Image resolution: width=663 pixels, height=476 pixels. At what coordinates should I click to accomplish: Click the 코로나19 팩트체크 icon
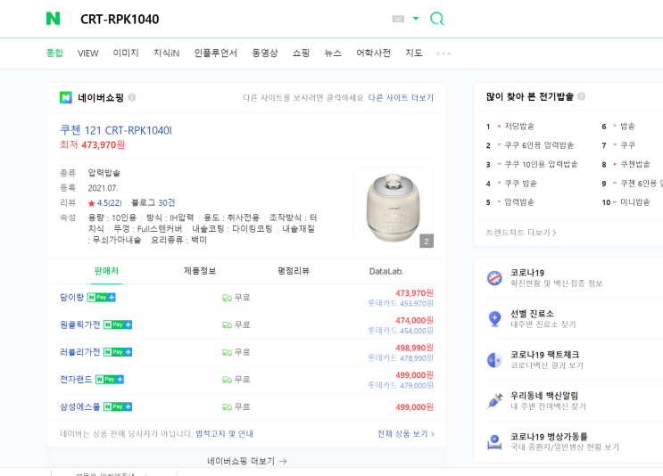click(494, 359)
